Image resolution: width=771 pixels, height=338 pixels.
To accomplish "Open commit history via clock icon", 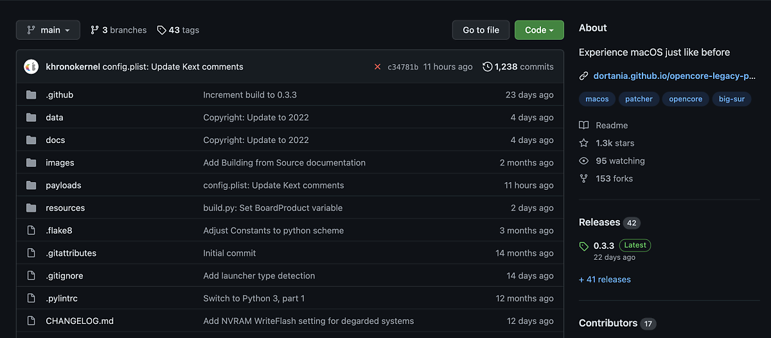I will (x=488, y=67).
